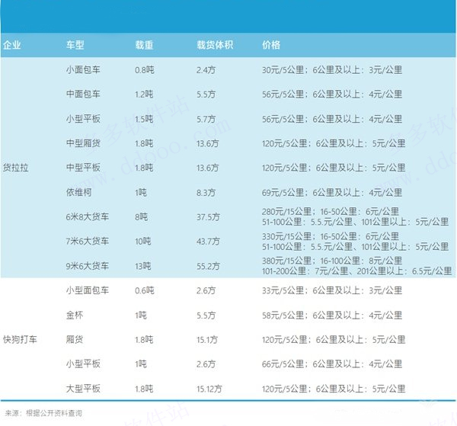Select the 7米6大货车 vehicle type cell
Screen dimensions: 457x426
pyautogui.click(x=88, y=242)
